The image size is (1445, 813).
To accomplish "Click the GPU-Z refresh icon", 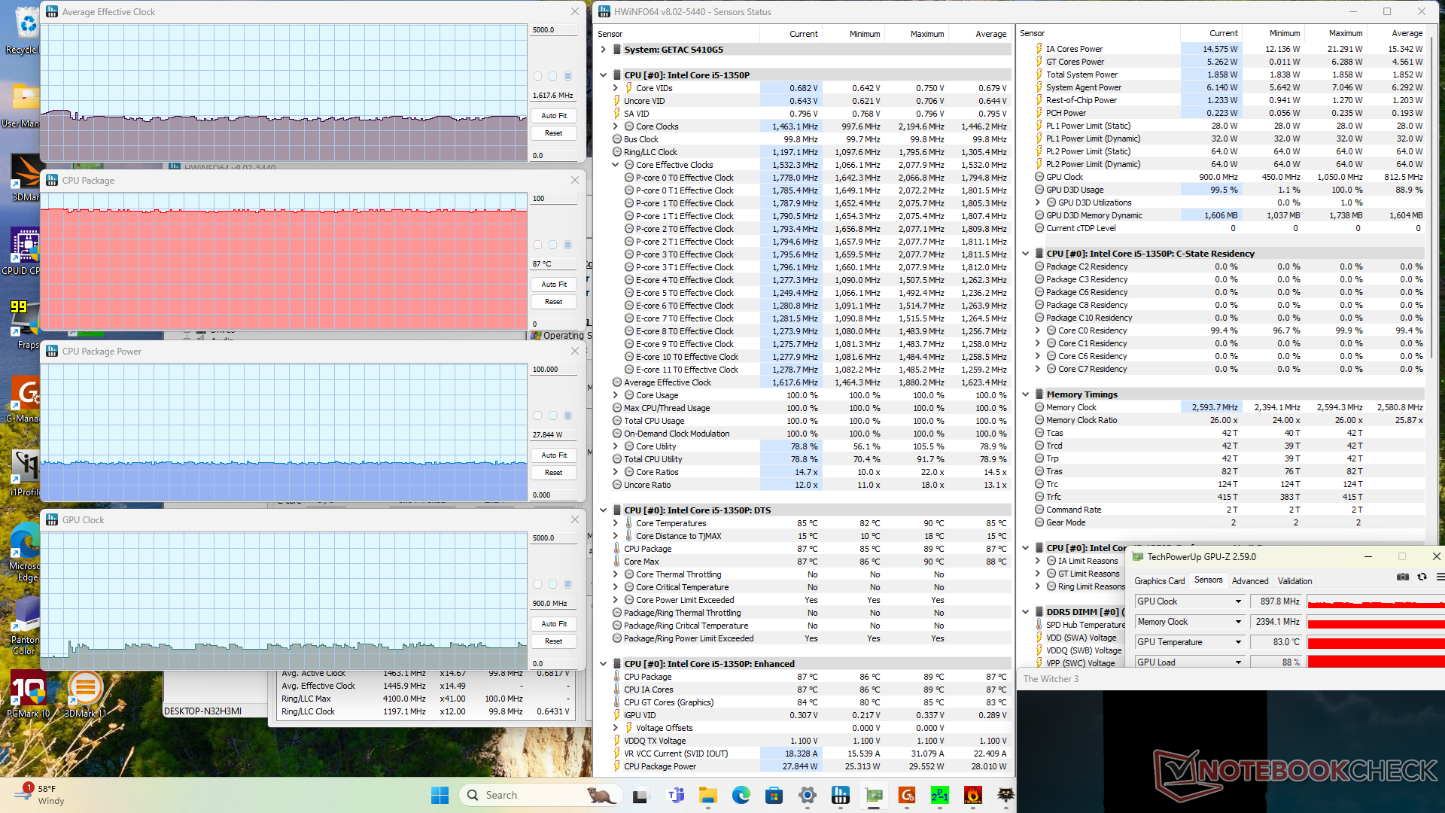I will point(1422,577).
